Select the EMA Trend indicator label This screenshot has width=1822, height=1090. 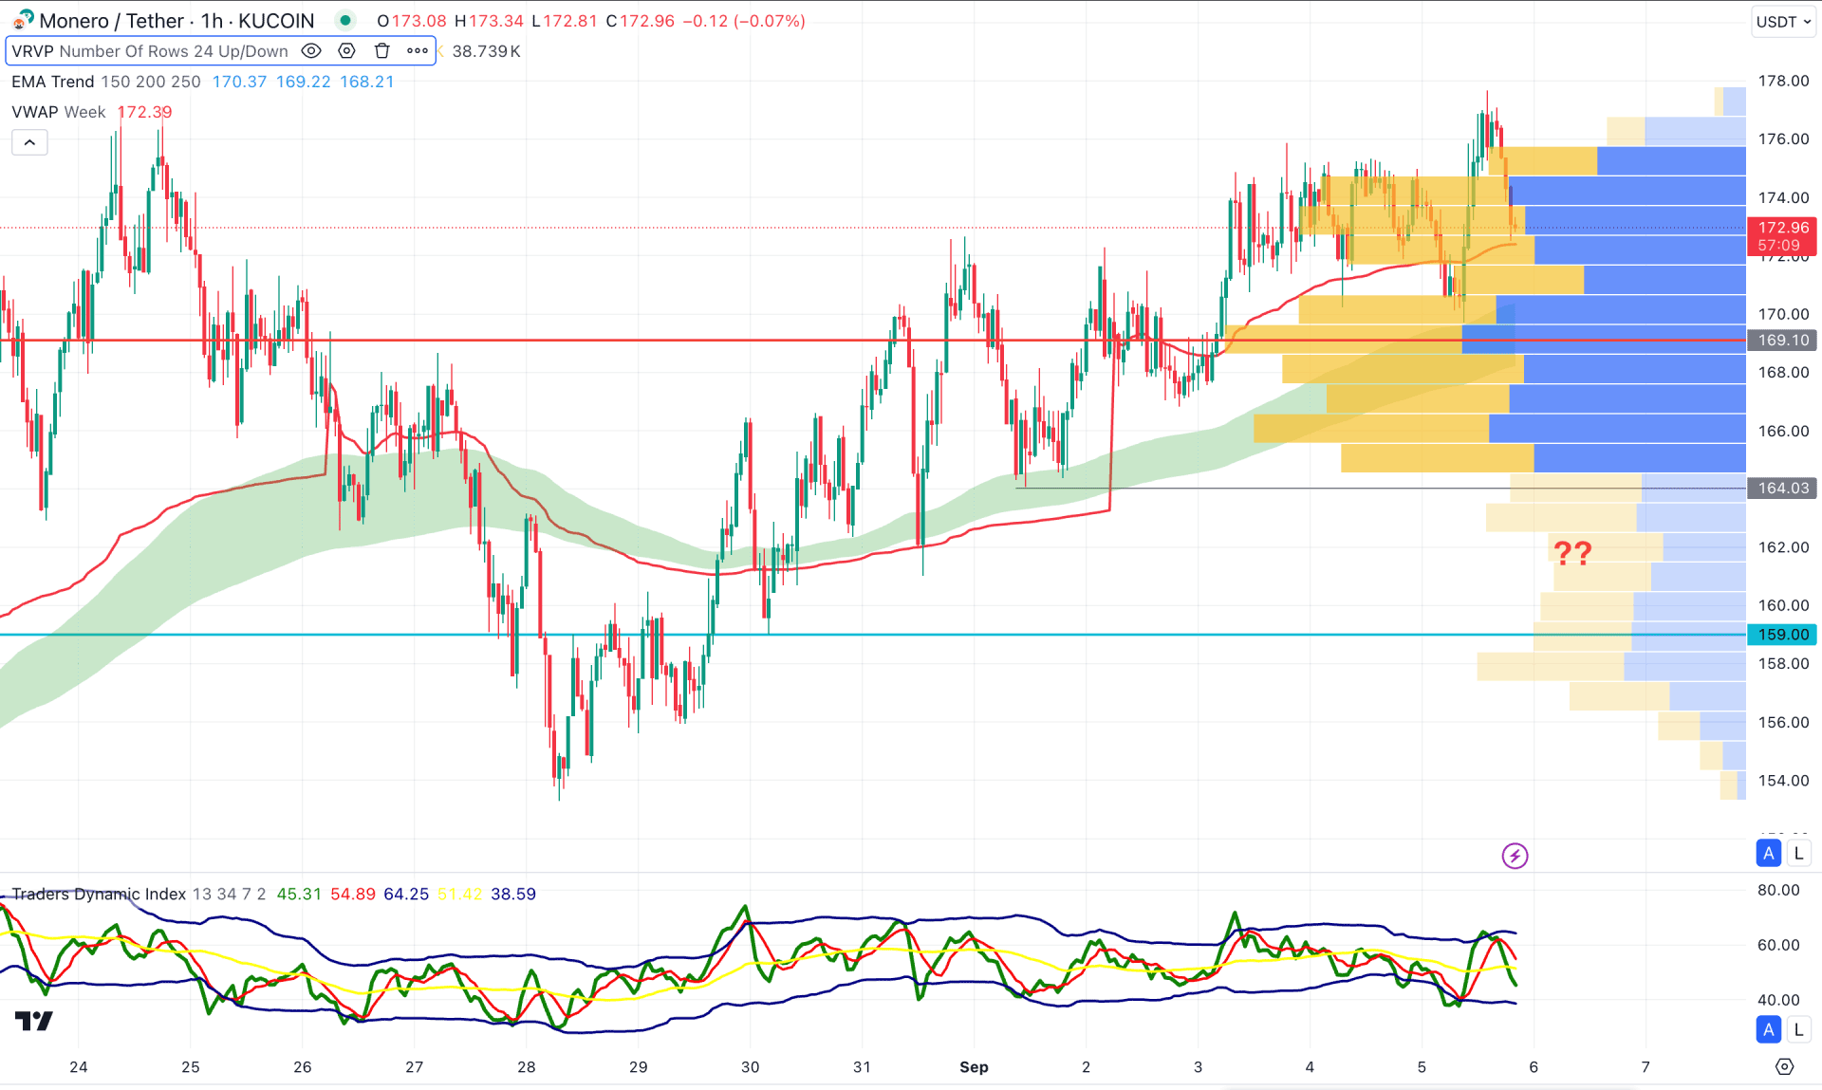[52, 82]
